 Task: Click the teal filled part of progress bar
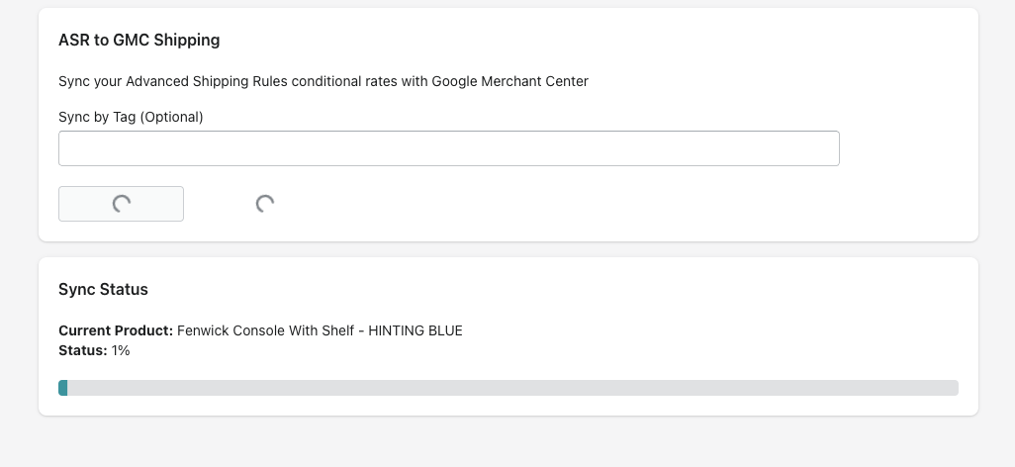point(63,388)
